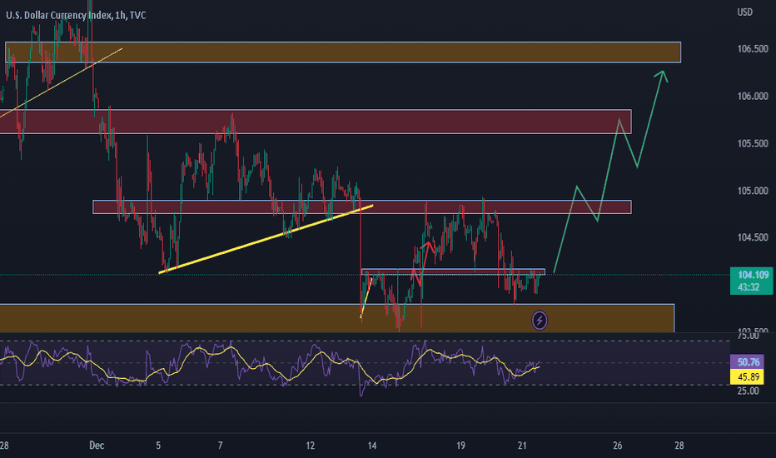
Task: Click the Dec date label on time axis
Action: (x=97, y=446)
